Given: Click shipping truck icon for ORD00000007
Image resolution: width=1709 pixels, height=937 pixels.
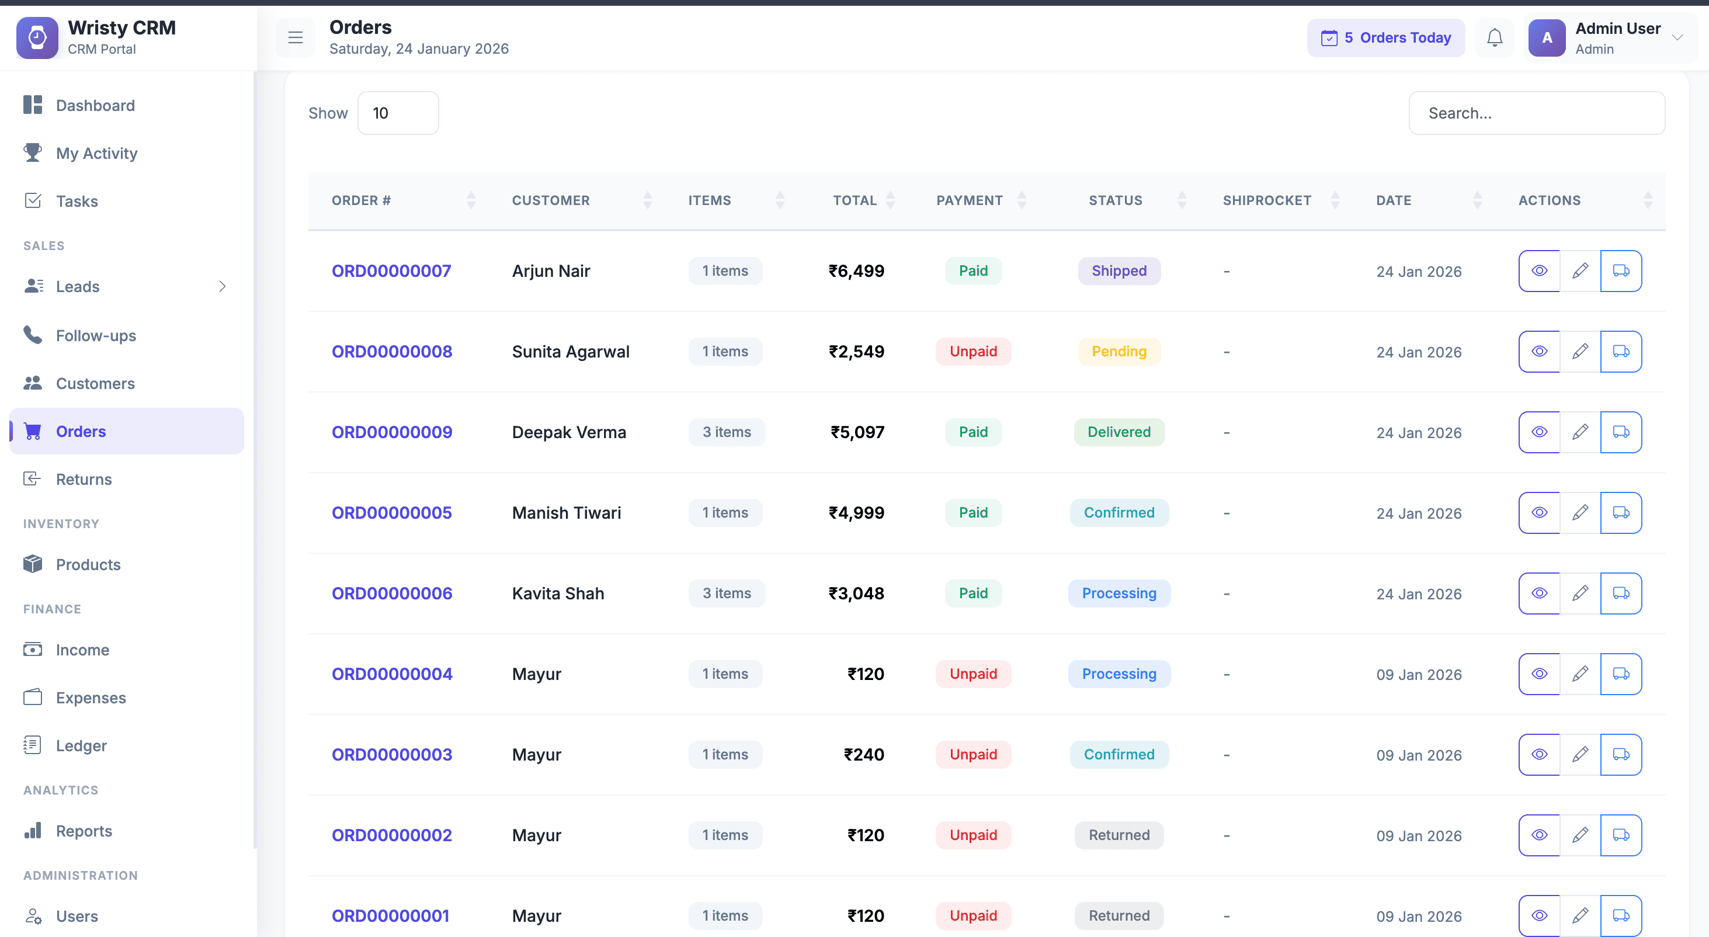Looking at the screenshot, I should (x=1620, y=270).
